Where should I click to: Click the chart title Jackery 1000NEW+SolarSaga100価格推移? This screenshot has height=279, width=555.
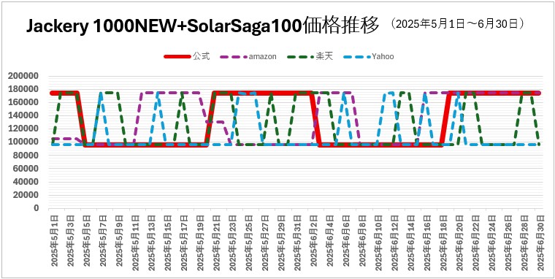[x=203, y=26]
